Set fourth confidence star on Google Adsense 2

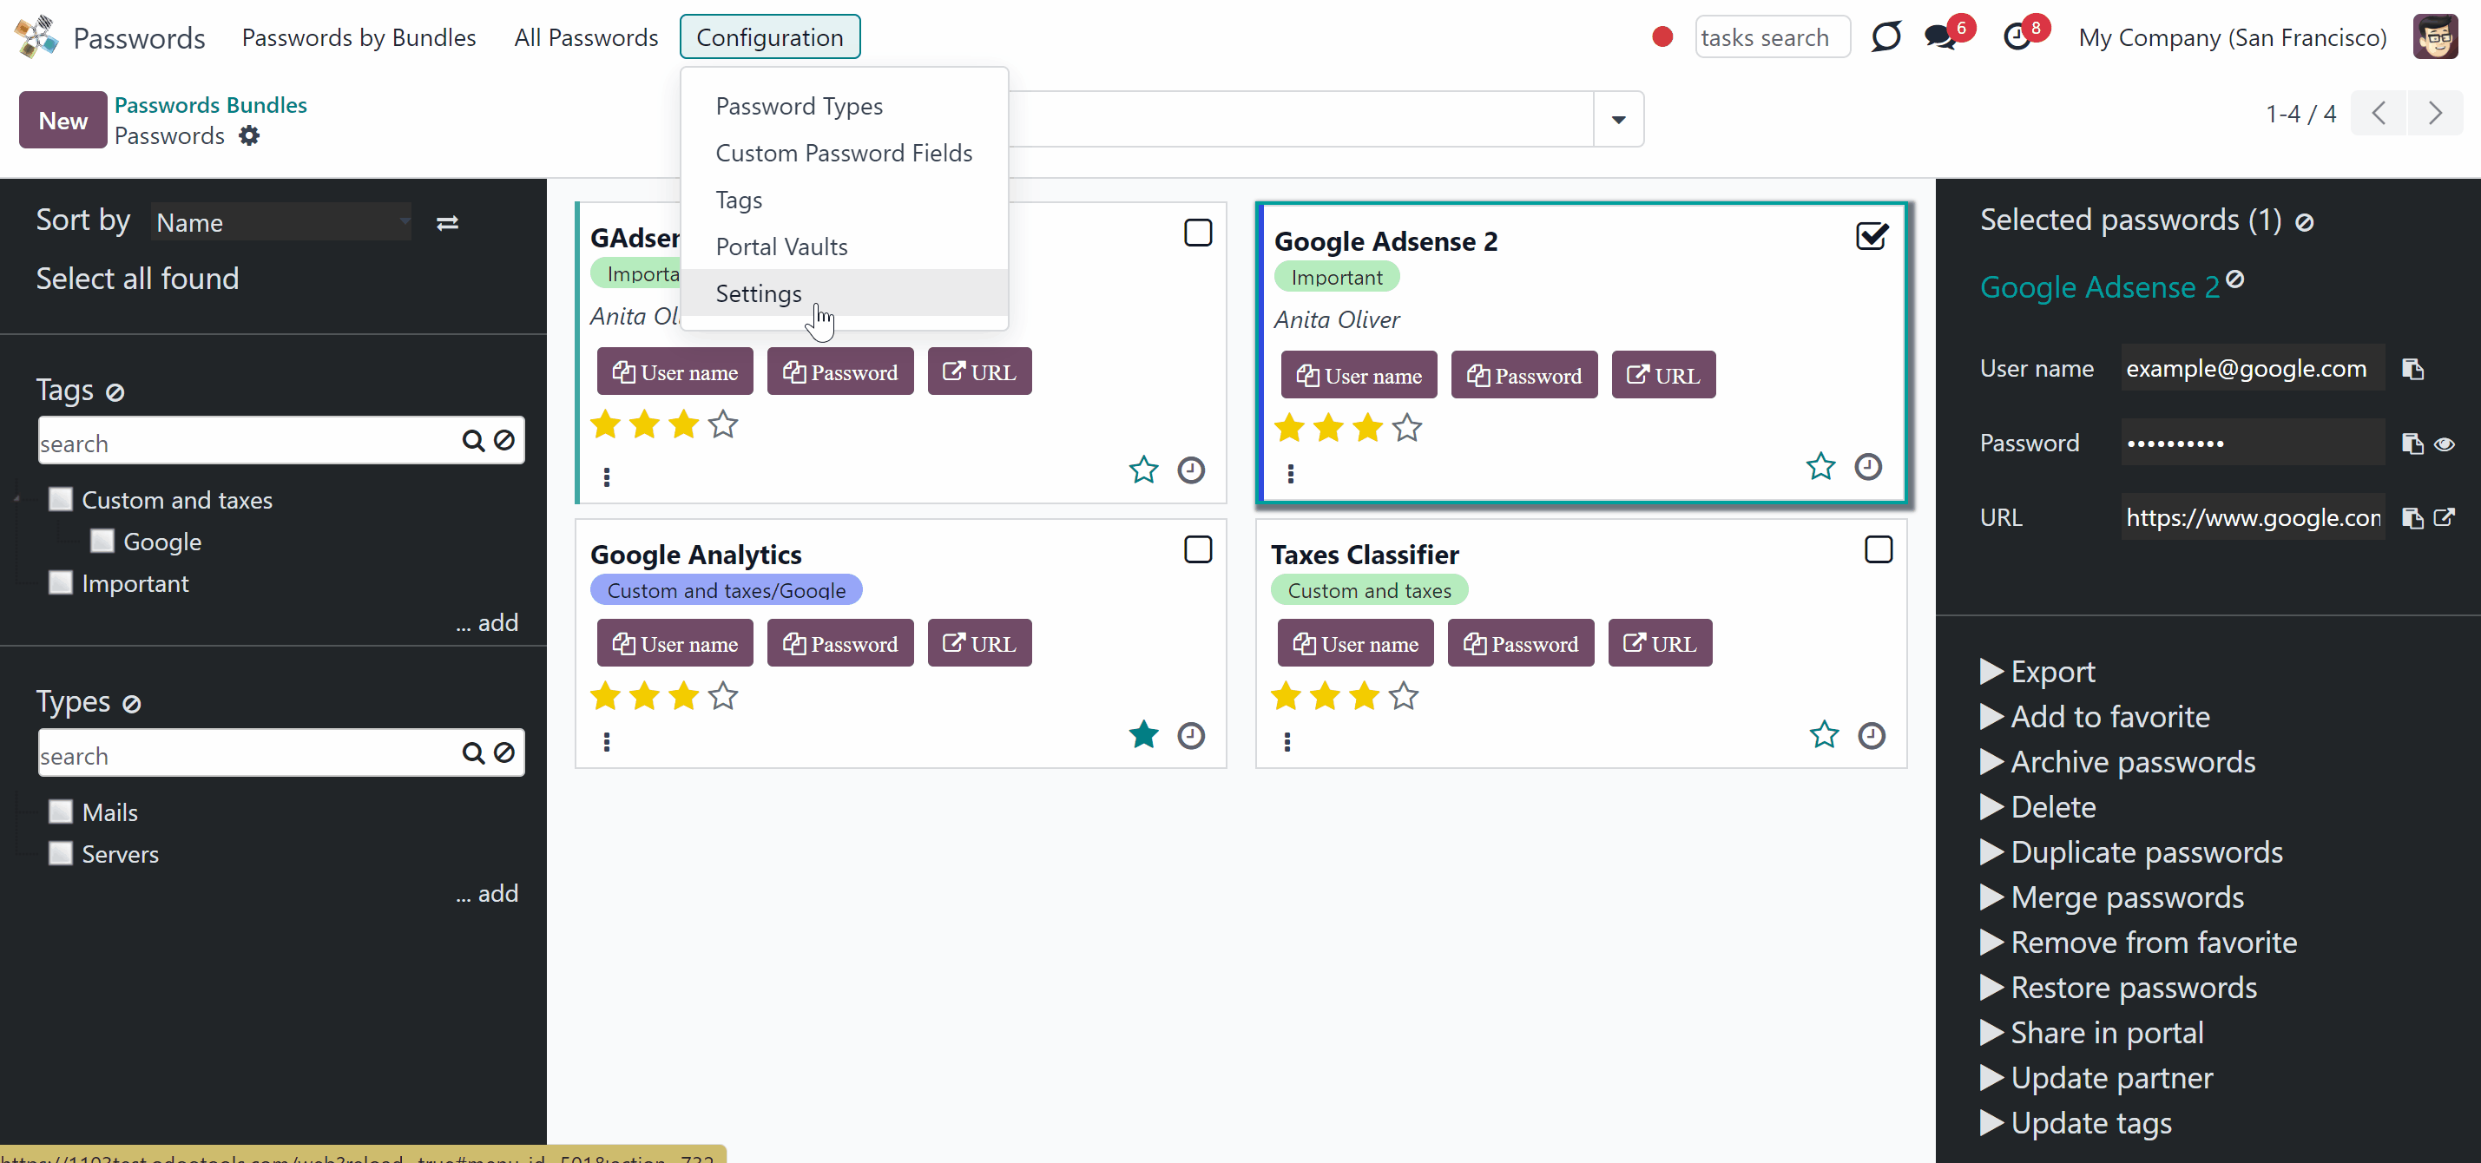1406,428
